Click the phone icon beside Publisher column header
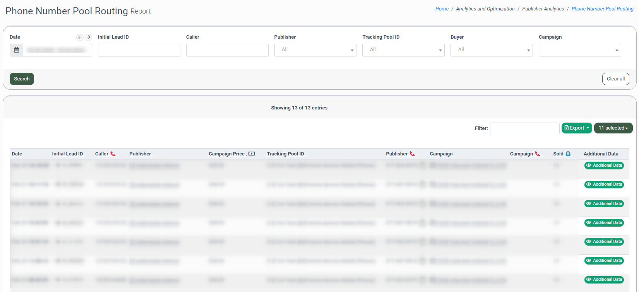639x292 pixels. click(413, 154)
